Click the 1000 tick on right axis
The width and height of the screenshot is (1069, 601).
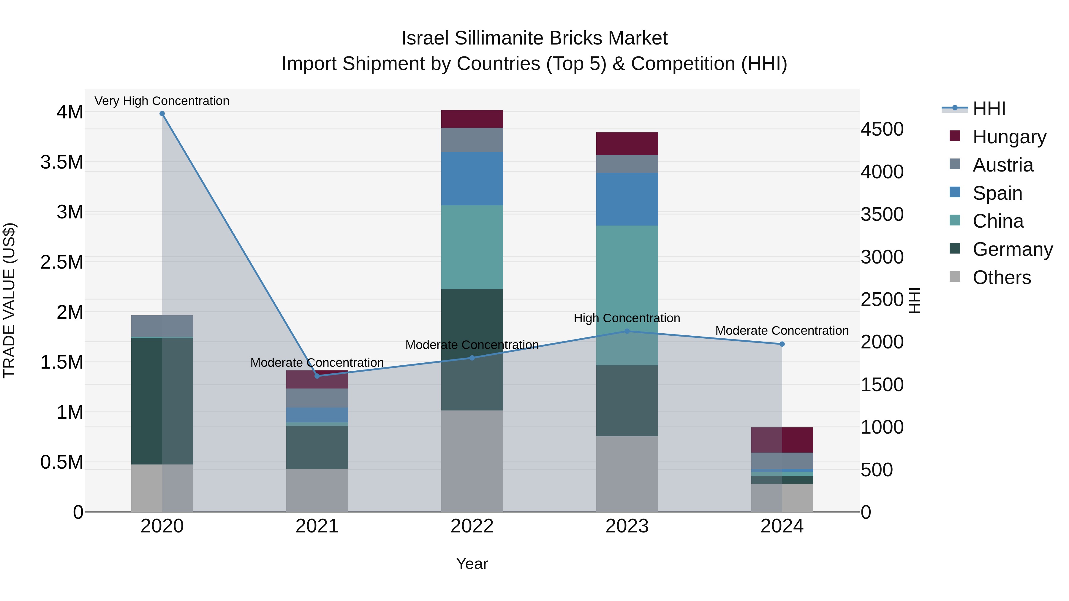tap(882, 427)
